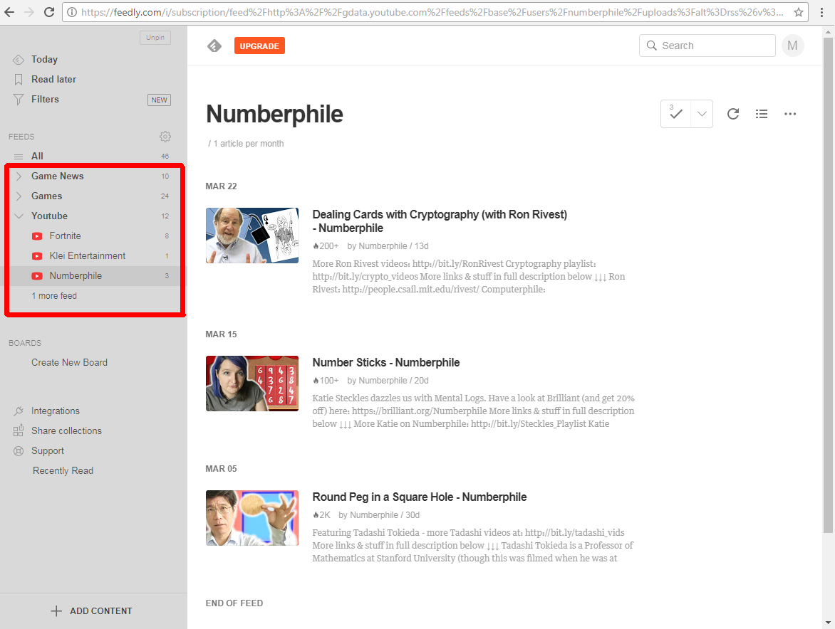
Task: Open Recently Read
Action: coord(63,470)
